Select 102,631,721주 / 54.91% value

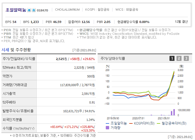[79, 111]
